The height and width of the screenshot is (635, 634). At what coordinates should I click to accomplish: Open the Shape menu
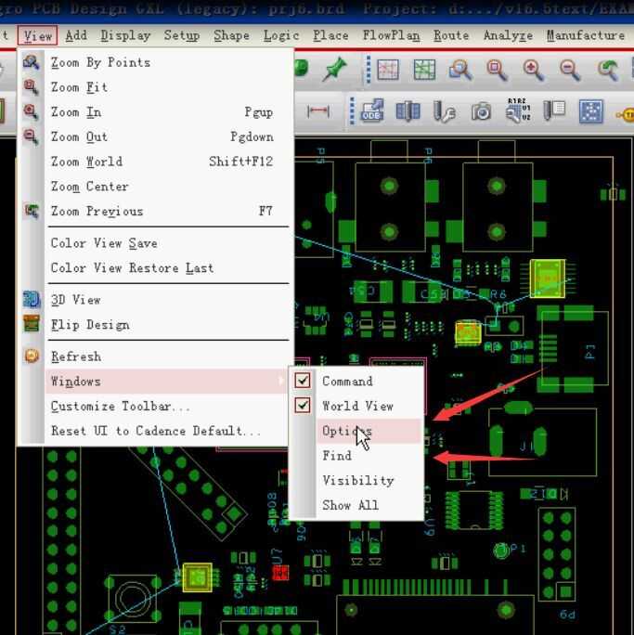[231, 35]
